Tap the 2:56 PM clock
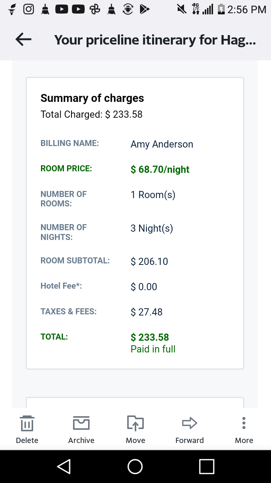The width and height of the screenshot is (271, 483). (x=247, y=9)
